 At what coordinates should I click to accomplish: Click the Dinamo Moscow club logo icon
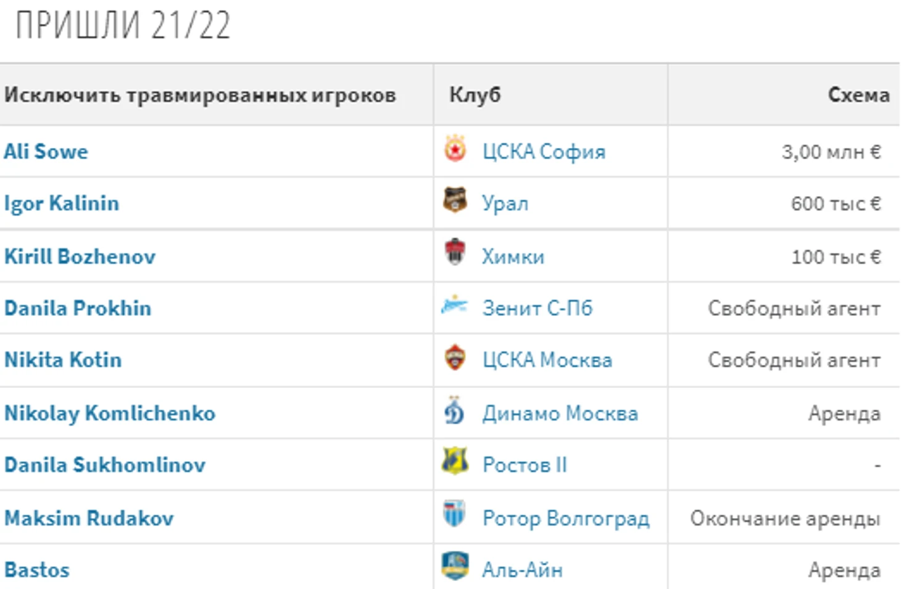[x=455, y=410]
